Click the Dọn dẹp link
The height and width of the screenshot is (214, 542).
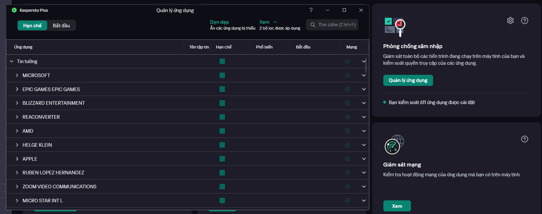[219, 22]
